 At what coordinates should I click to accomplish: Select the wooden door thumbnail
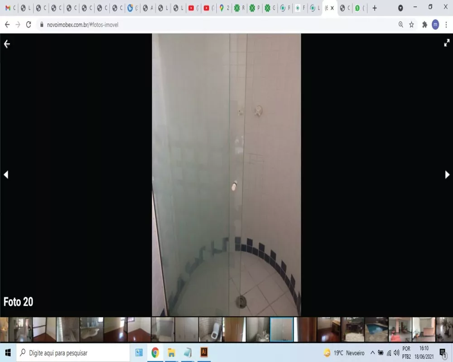(x=234, y=329)
